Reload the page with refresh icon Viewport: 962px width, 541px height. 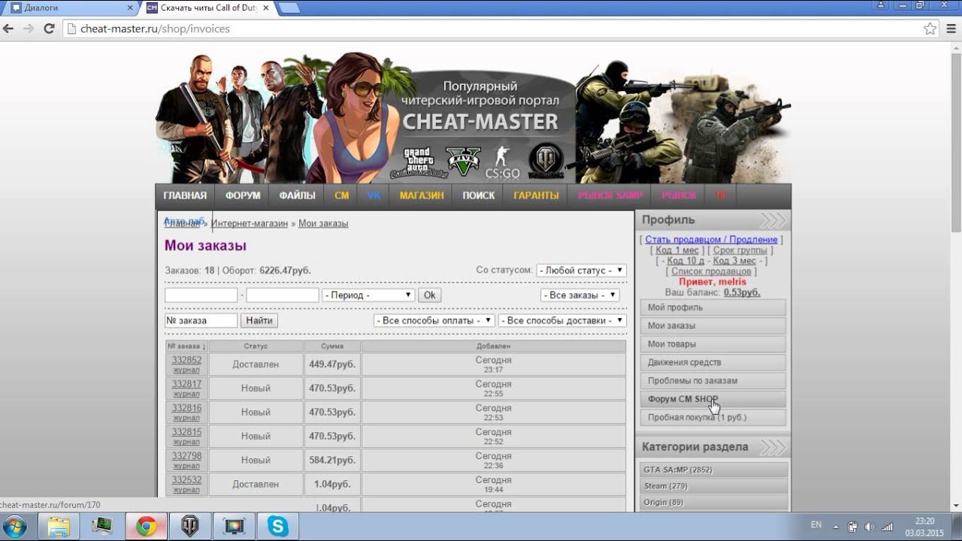(49, 29)
